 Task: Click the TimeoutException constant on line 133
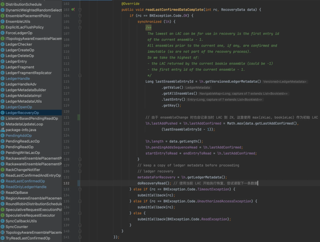point(213,189)
